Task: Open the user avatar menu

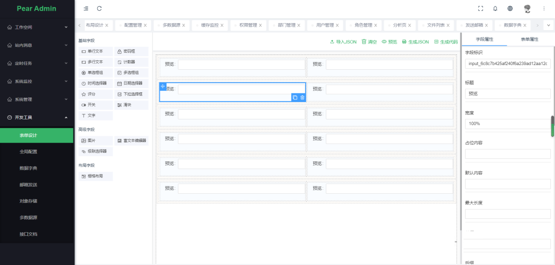Action: point(527,8)
